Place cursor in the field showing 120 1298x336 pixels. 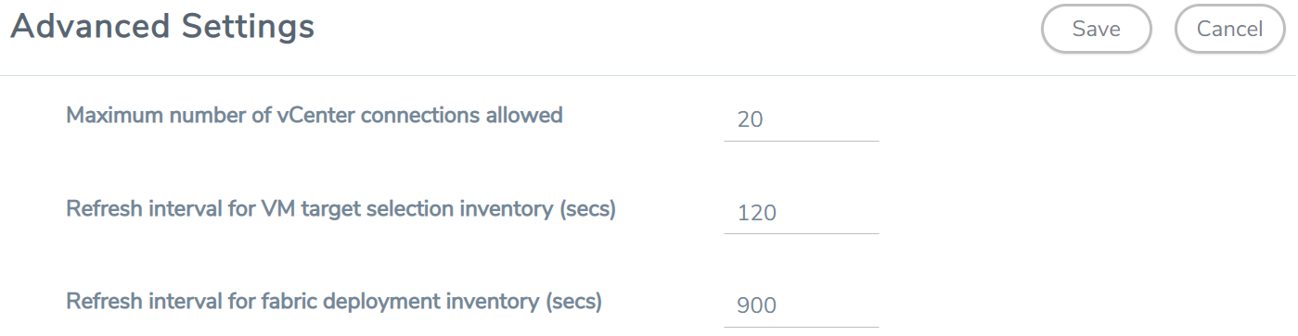[x=801, y=213]
